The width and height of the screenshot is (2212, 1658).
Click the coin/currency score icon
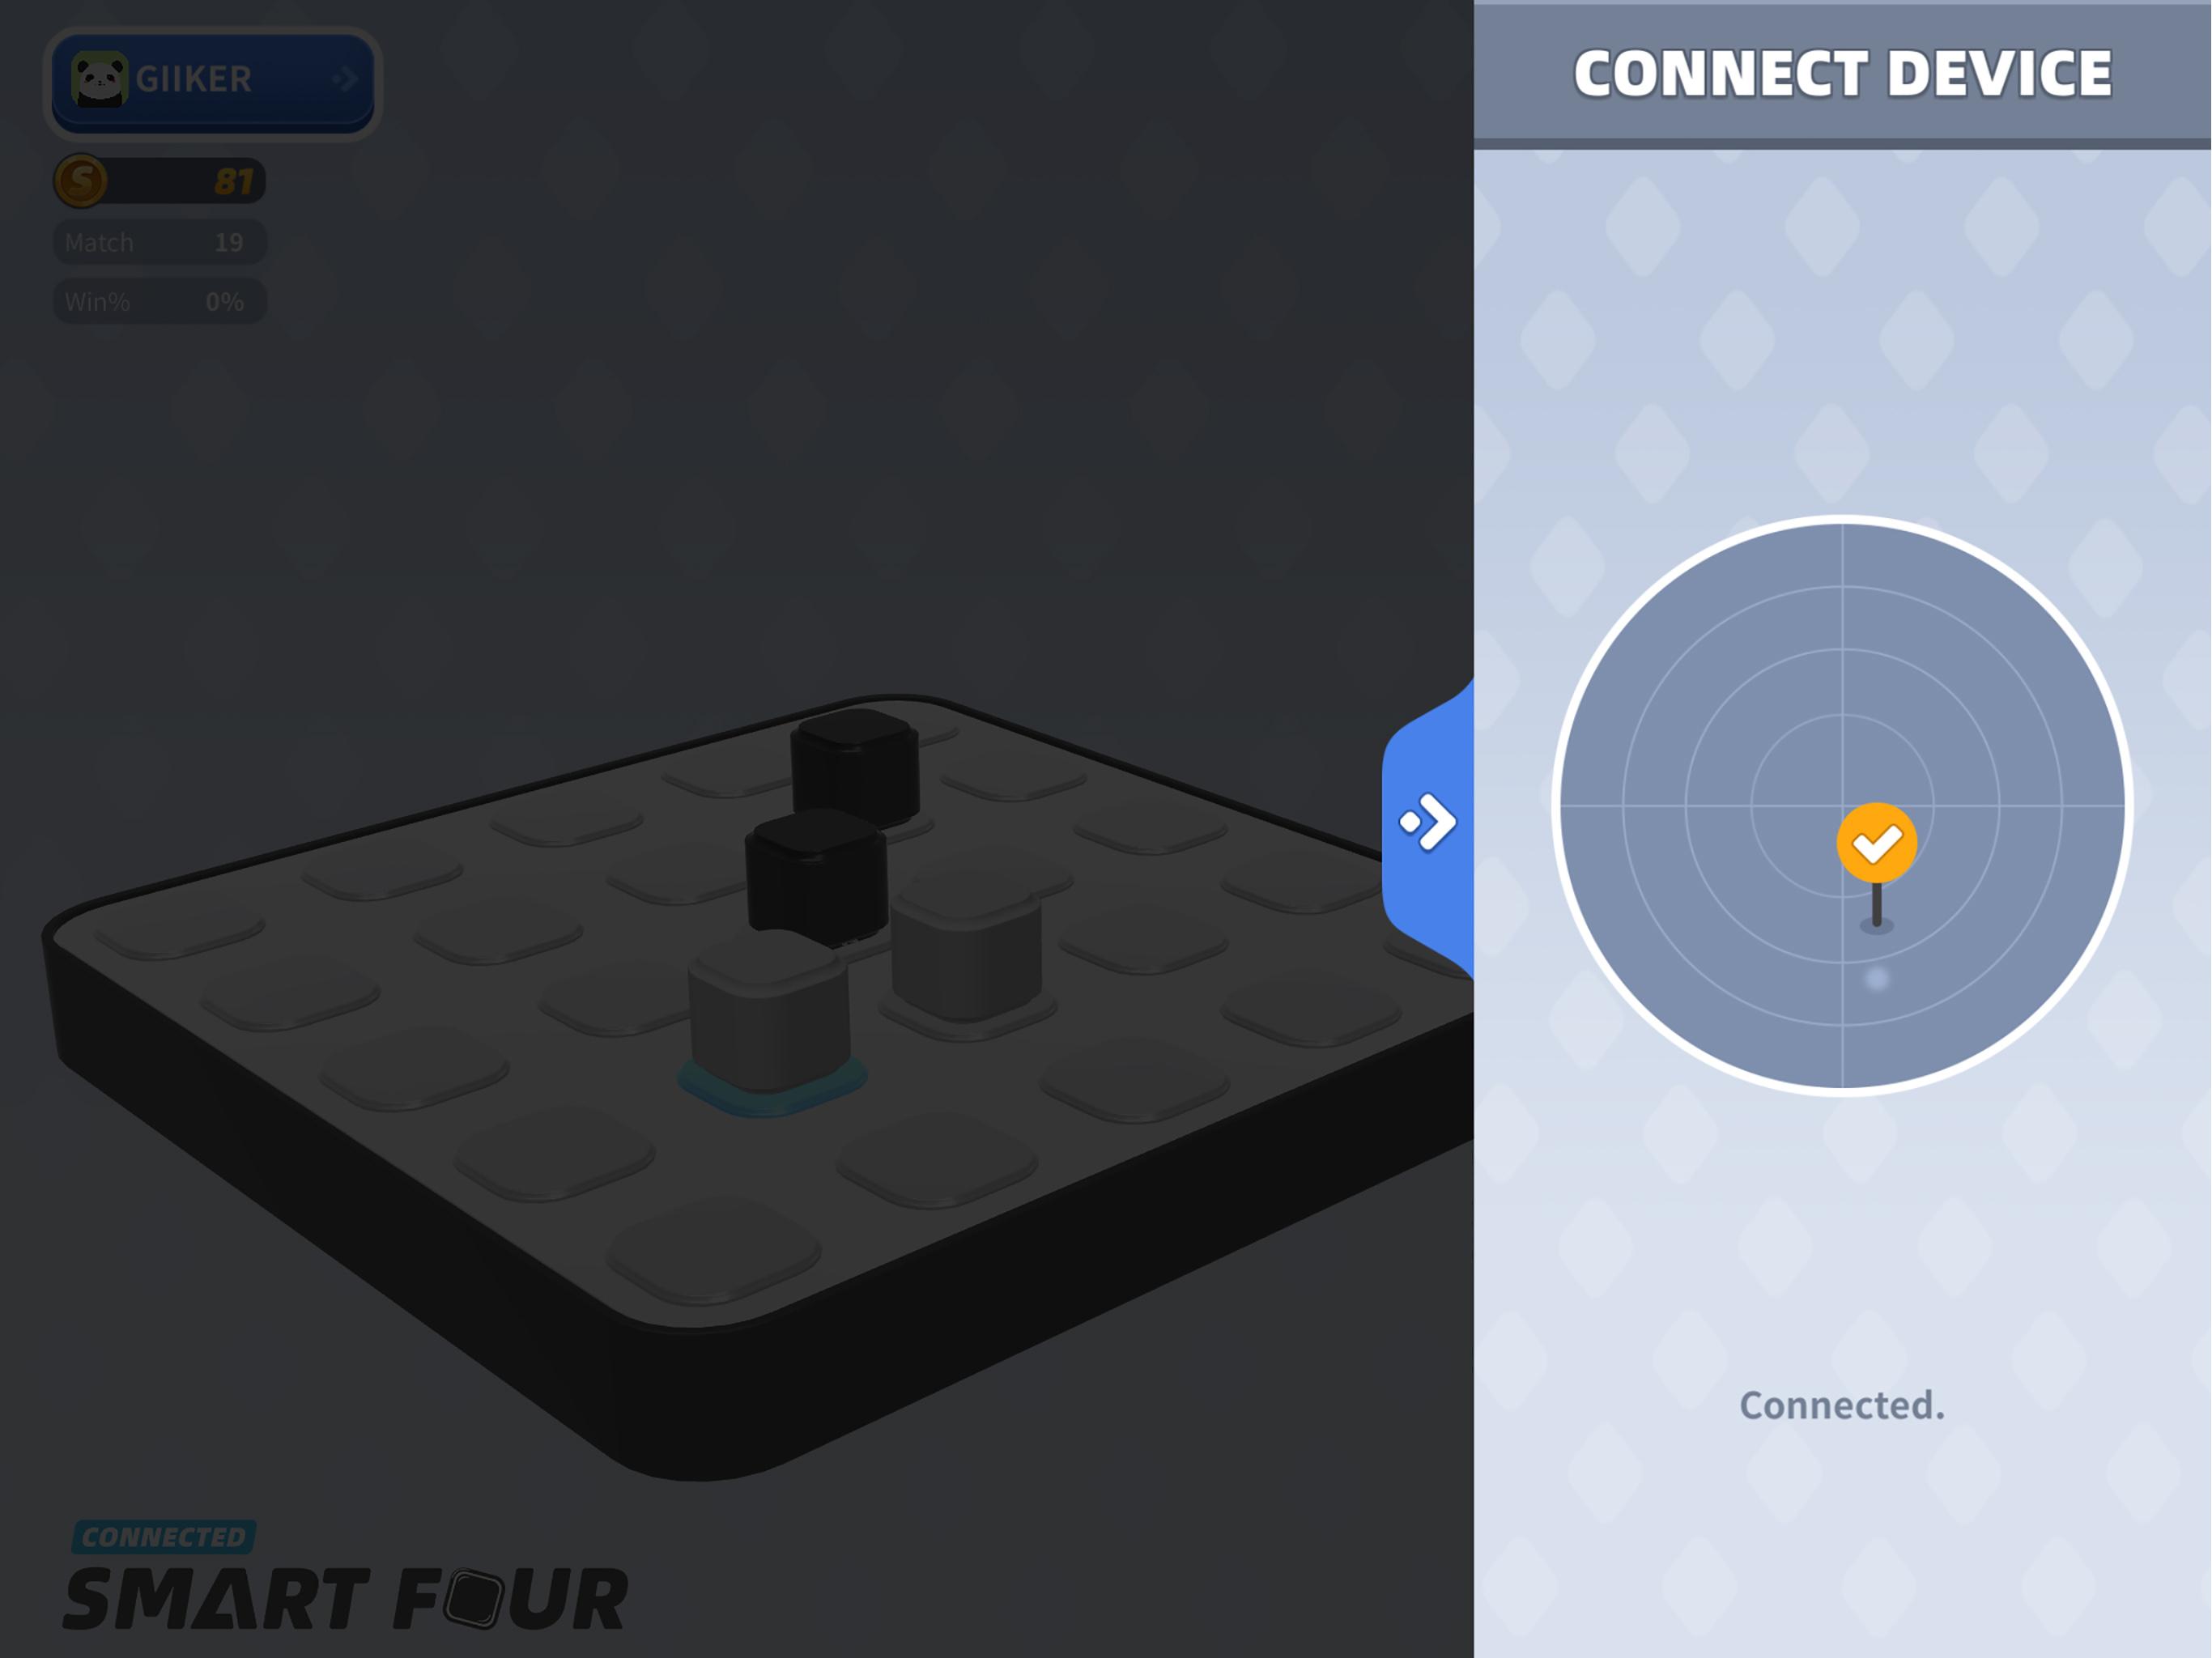pyautogui.click(x=82, y=181)
